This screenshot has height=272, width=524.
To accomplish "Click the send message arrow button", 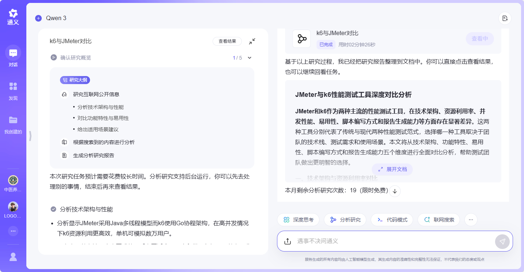I will (x=502, y=241).
